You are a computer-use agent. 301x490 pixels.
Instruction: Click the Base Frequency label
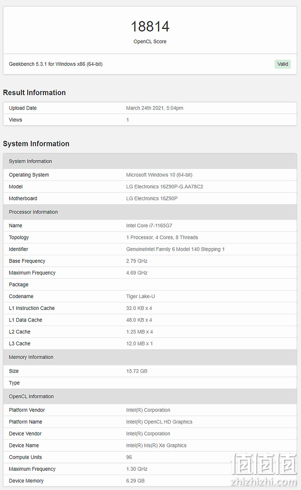(27, 261)
